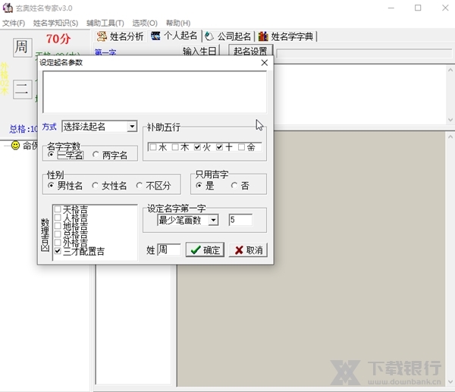Enable the 总格吉 checkbox
455x392 pixels.
[x=58, y=234]
